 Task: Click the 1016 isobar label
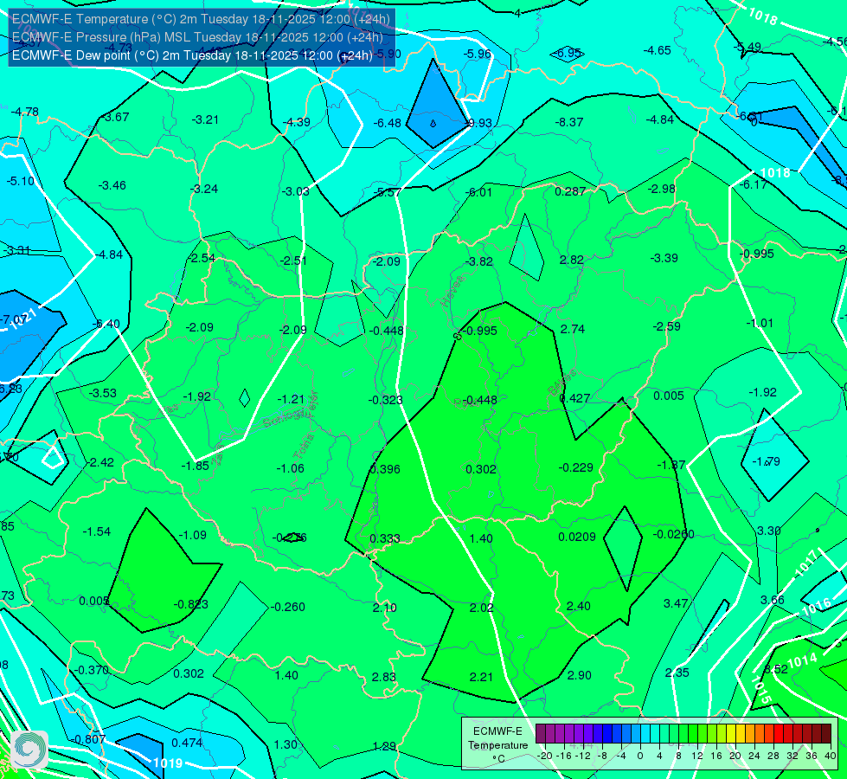(816, 607)
